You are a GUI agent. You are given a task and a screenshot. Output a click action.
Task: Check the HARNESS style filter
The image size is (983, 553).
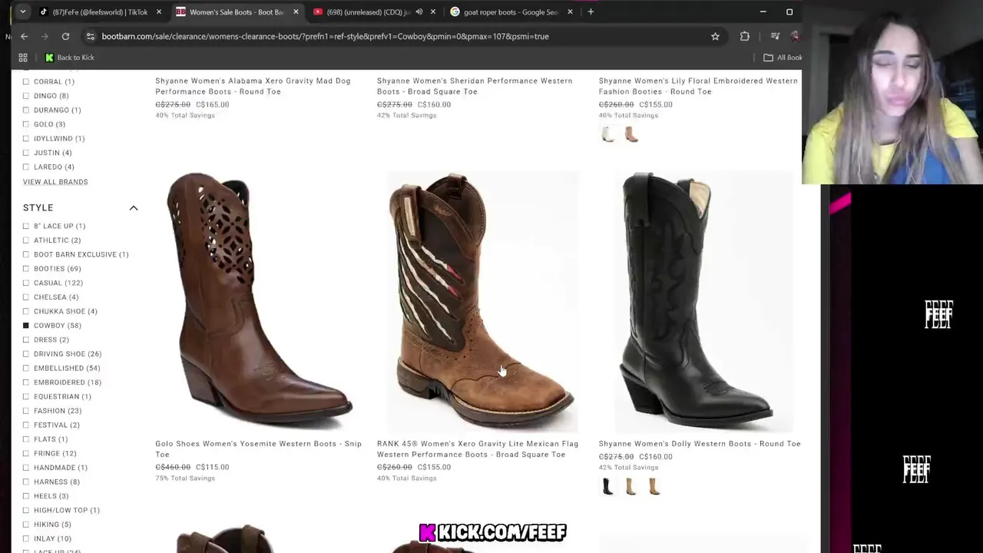point(26,482)
